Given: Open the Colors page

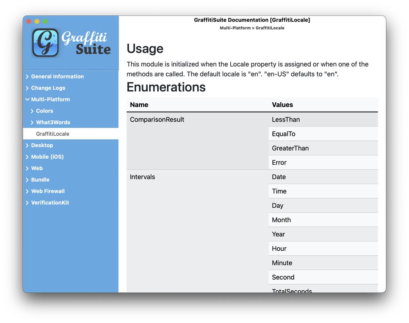Looking at the screenshot, I should pyautogui.click(x=45, y=111).
